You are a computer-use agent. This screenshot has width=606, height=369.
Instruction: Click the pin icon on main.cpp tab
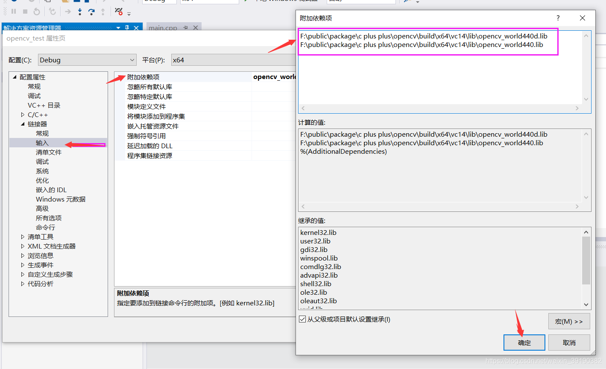point(185,28)
